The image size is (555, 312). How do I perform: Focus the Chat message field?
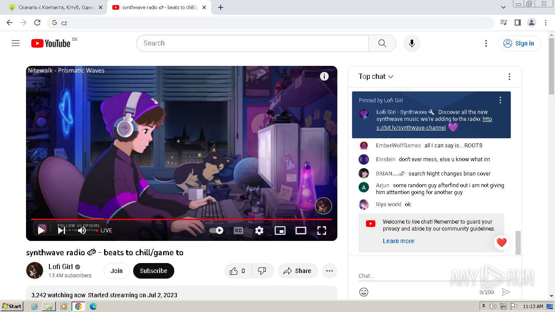coord(435,276)
